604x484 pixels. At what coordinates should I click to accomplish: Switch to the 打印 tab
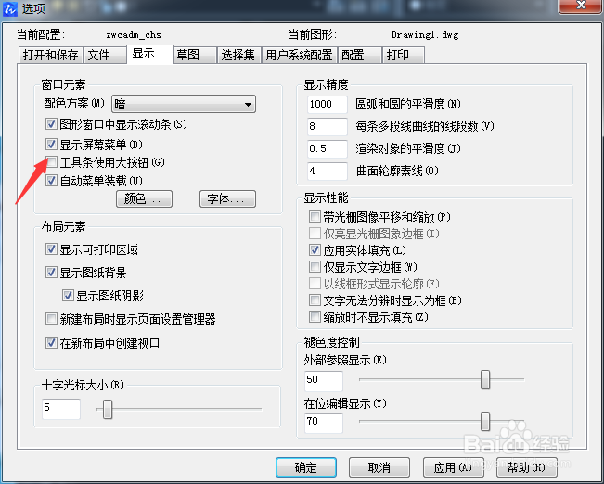click(404, 55)
